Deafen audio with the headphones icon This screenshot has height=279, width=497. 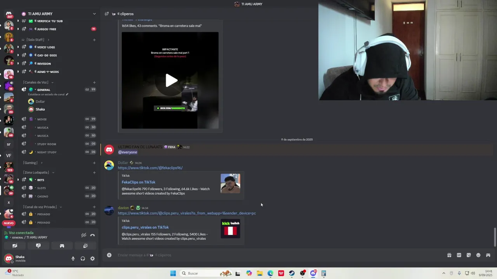coord(83,258)
